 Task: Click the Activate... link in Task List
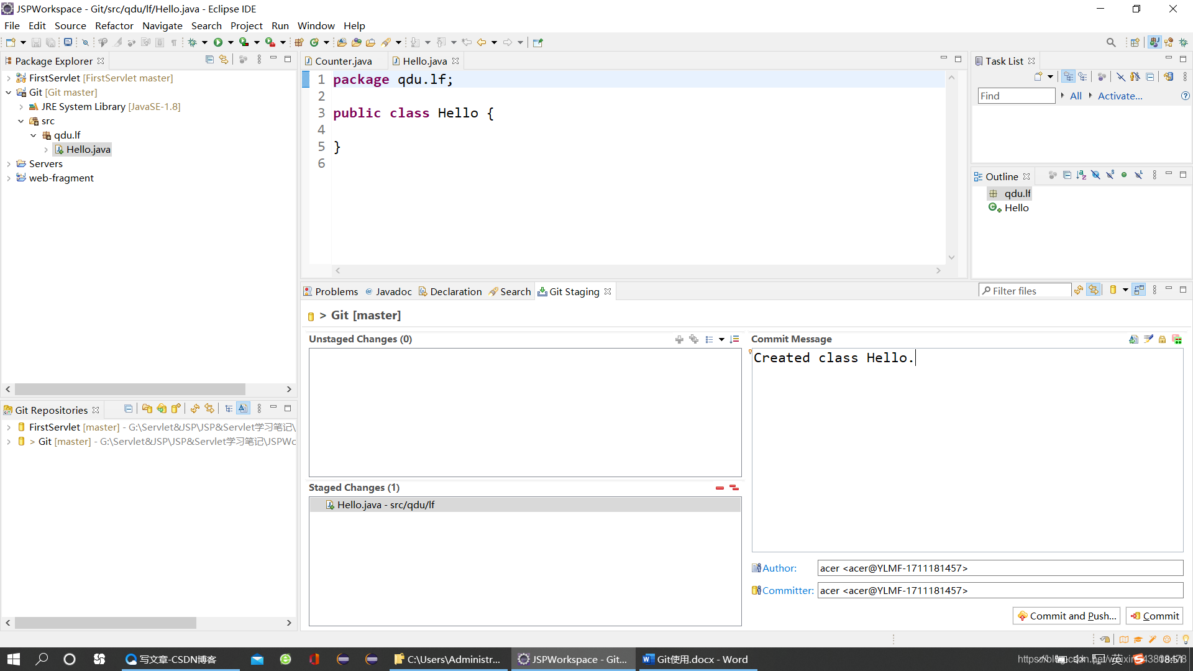[1120, 96]
